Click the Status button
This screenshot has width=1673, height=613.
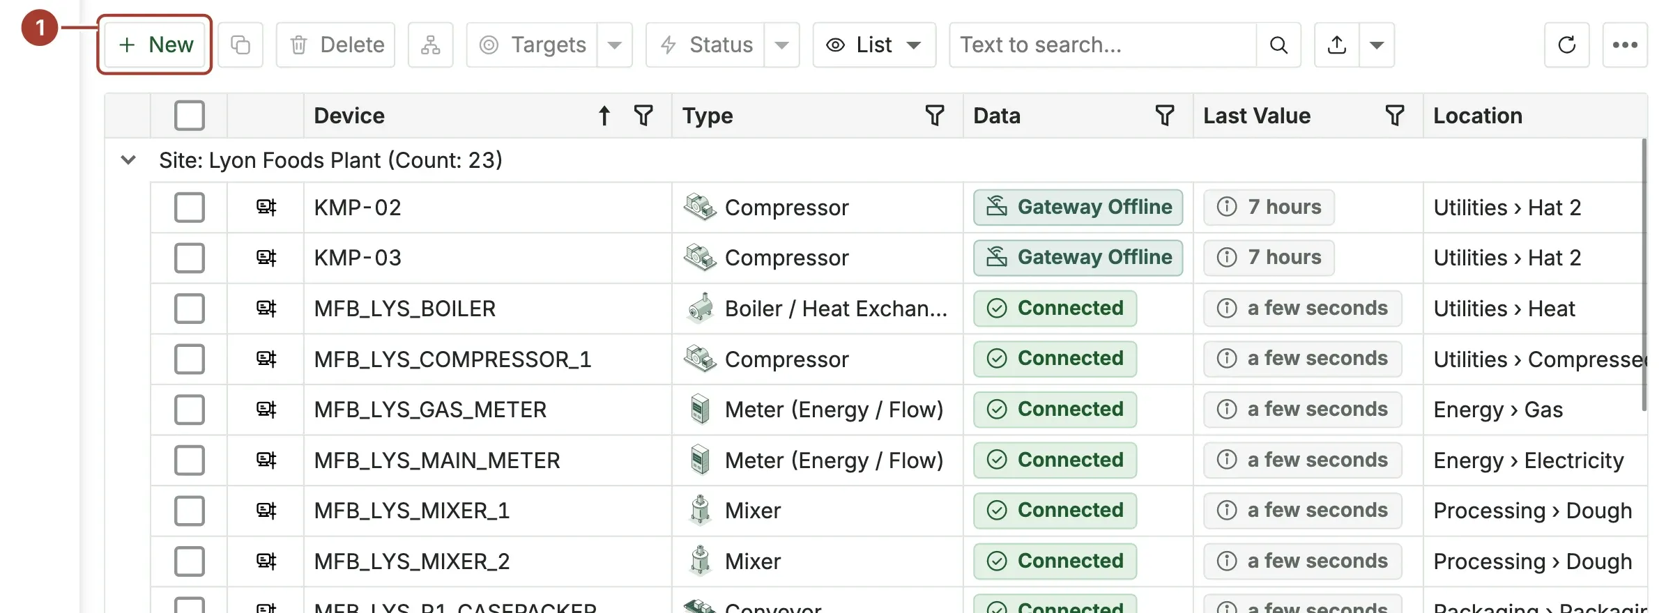click(x=705, y=45)
